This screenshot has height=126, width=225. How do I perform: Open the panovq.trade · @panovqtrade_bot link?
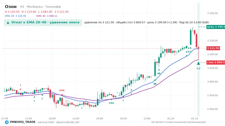click(59, 122)
